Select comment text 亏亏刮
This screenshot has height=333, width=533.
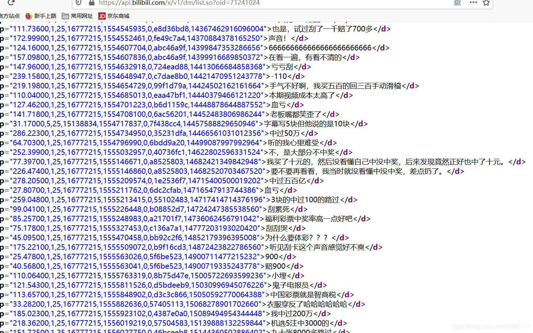pos(282,67)
